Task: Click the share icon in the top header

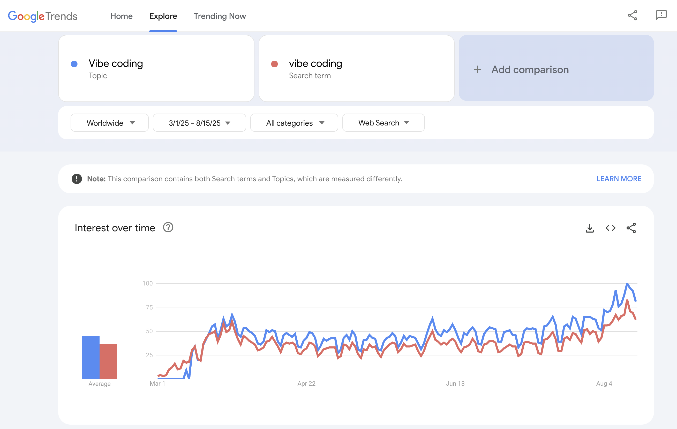Action: point(632,16)
